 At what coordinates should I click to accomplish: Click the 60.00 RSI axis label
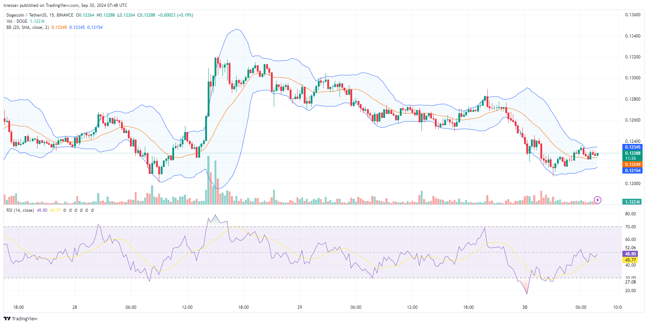(x=631, y=240)
